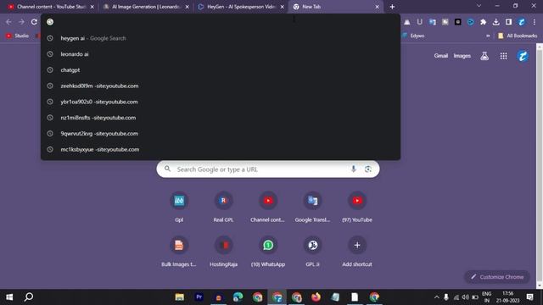Open the HostingRaja shortcut tile
543x305 pixels.
pyautogui.click(x=223, y=251)
